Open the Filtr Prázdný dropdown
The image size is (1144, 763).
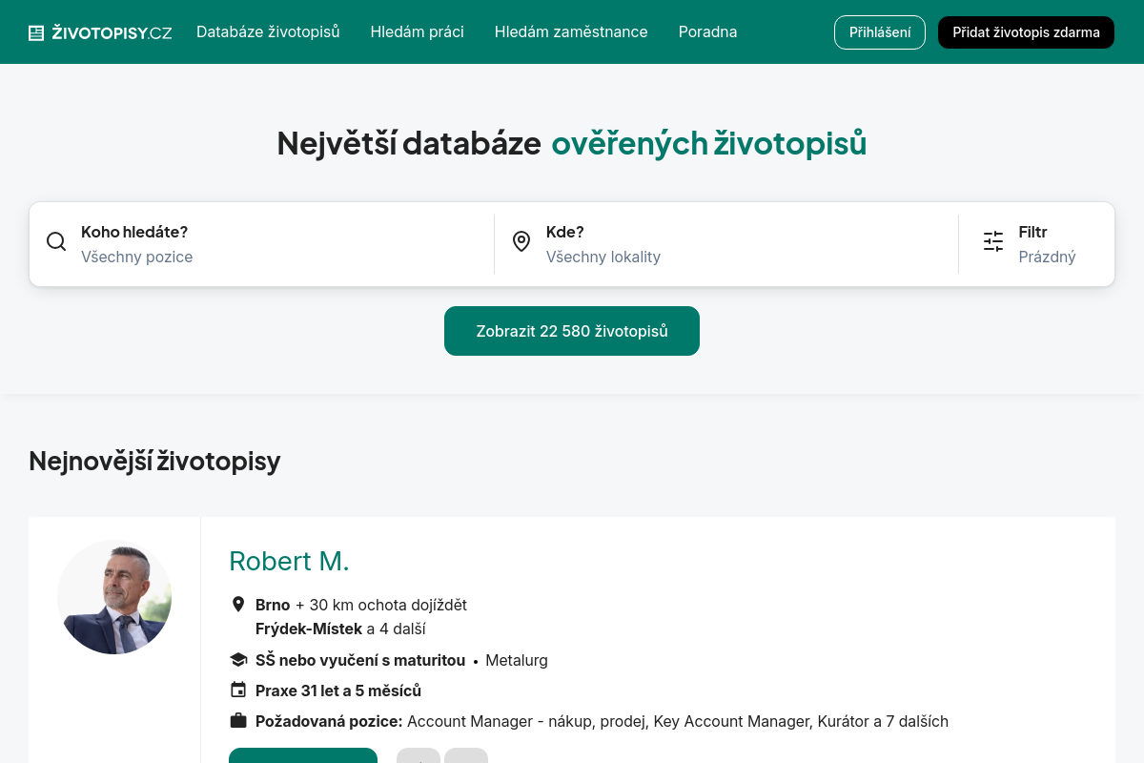tap(1037, 244)
